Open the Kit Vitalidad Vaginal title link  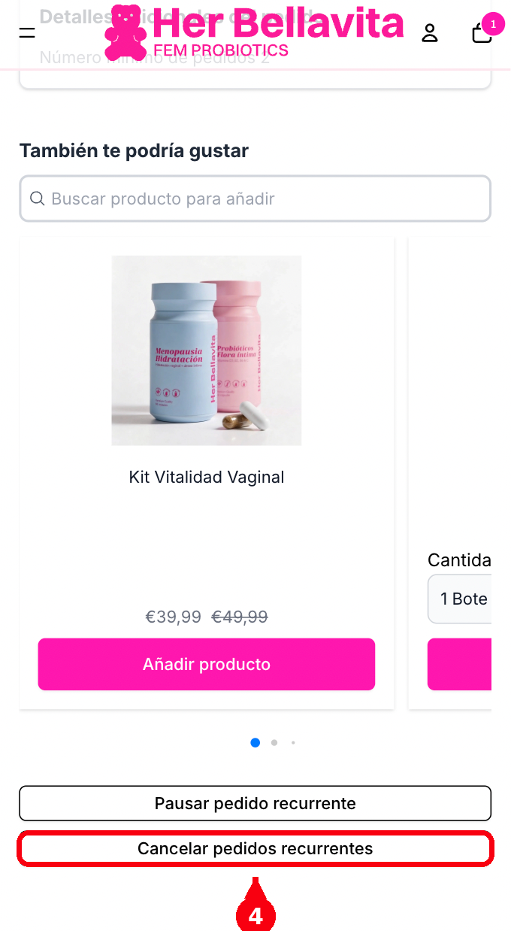[207, 477]
